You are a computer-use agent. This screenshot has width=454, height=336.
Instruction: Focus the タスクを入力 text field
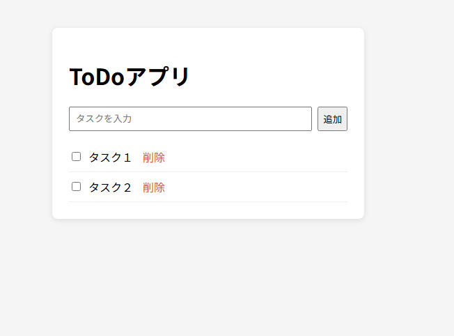(x=190, y=119)
